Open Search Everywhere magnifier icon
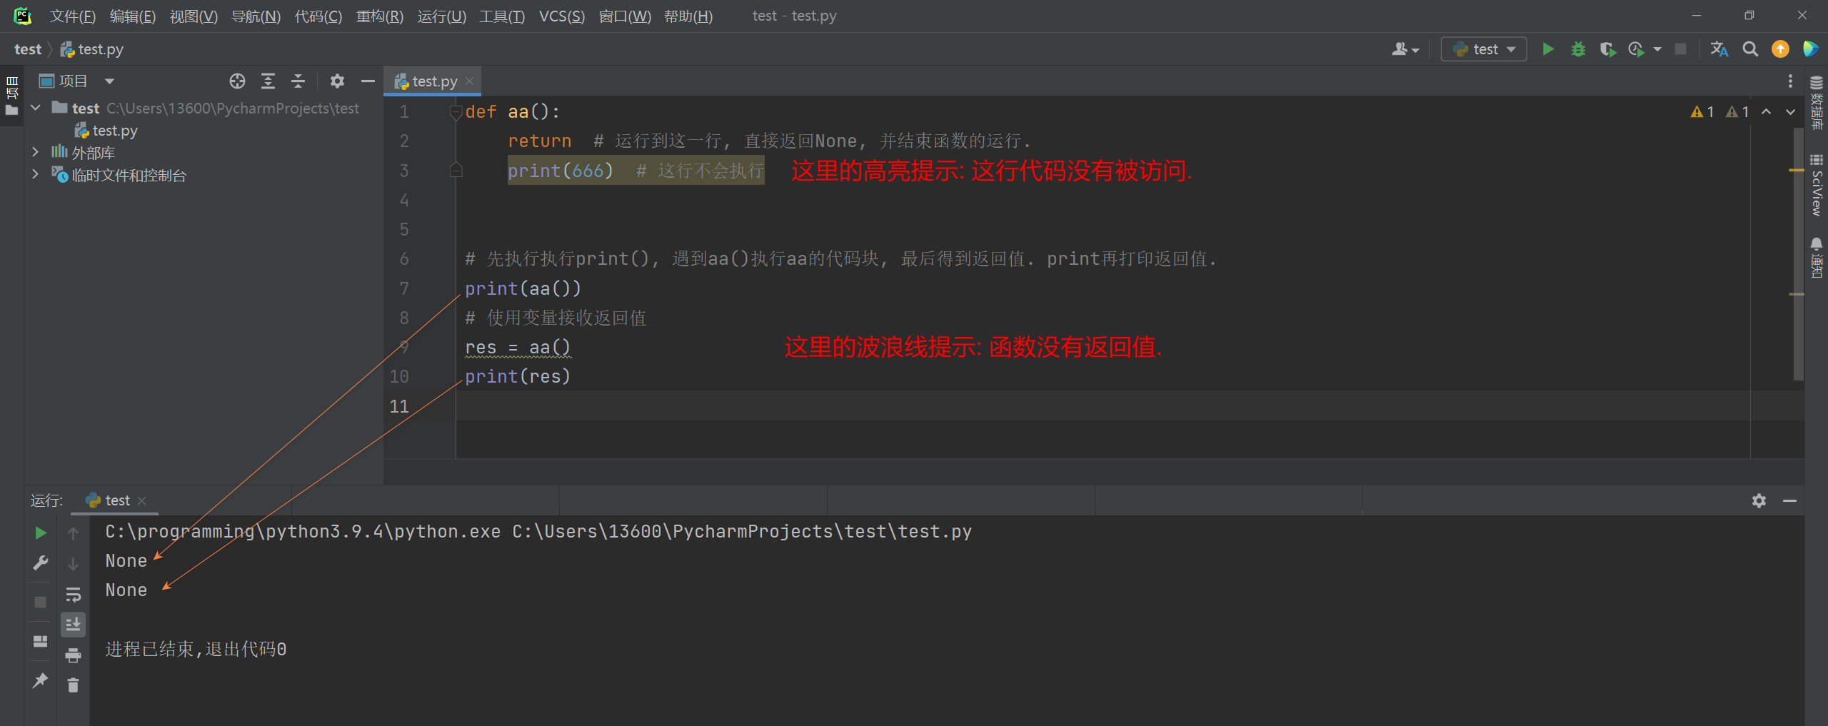 coord(1749,49)
